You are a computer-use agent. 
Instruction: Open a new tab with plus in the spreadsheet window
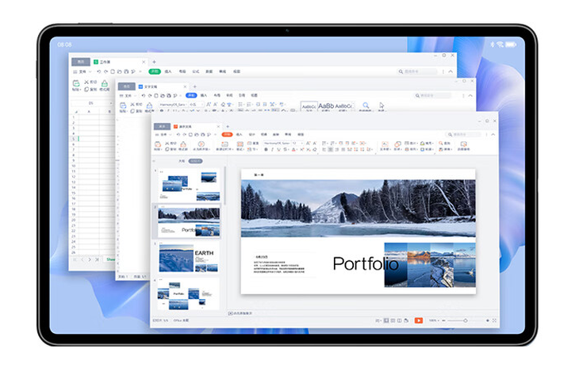tap(154, 62)
